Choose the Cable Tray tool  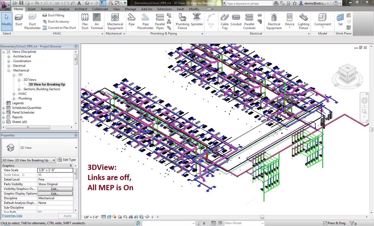[225, 22]
